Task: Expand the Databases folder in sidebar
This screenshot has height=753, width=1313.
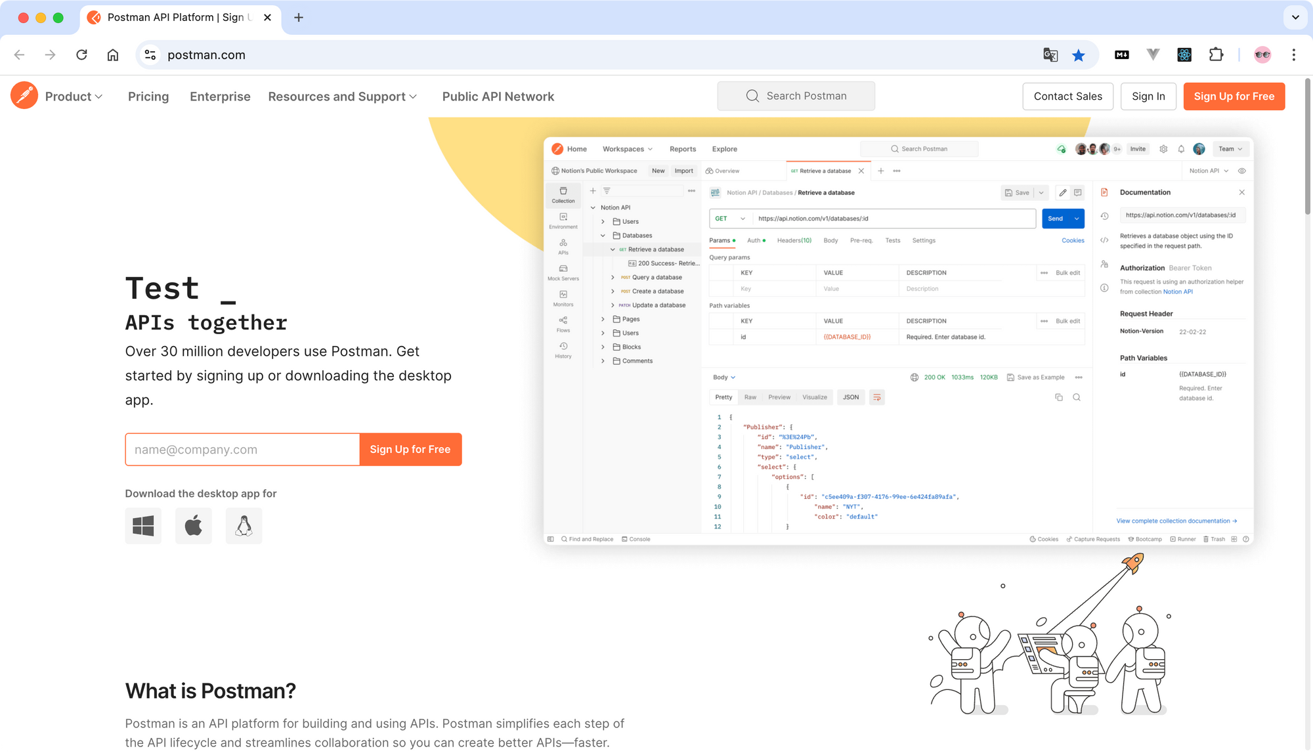Action: 603,236
